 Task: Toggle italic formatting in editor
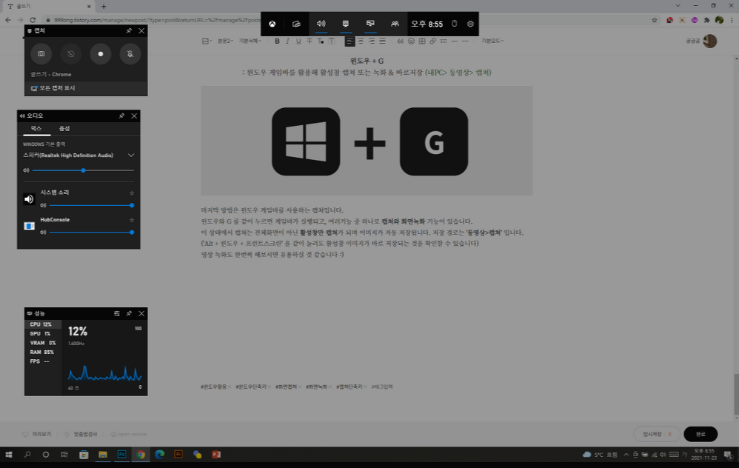click(287, 41)
